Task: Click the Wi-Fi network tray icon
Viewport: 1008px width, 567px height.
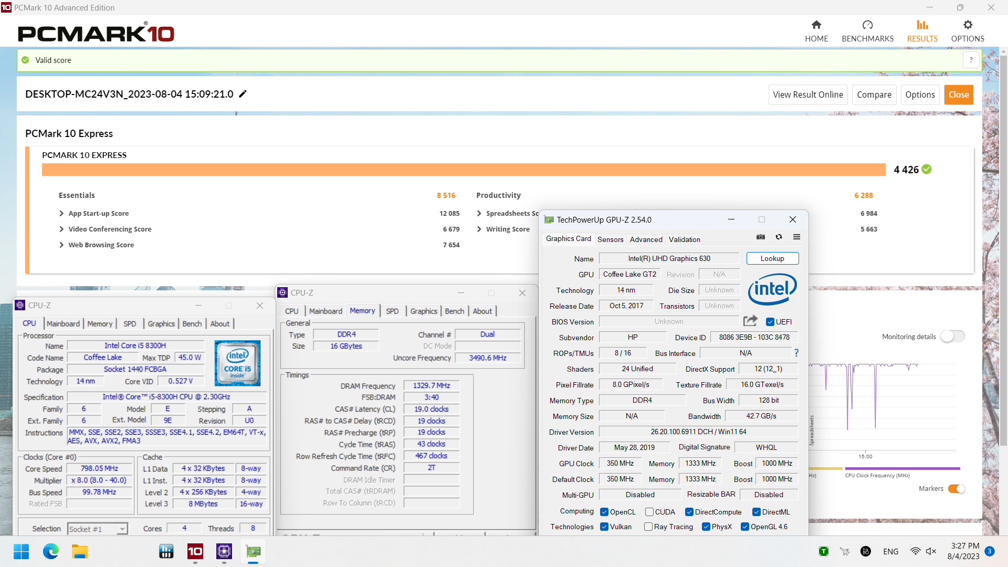Action: point(916,551)
